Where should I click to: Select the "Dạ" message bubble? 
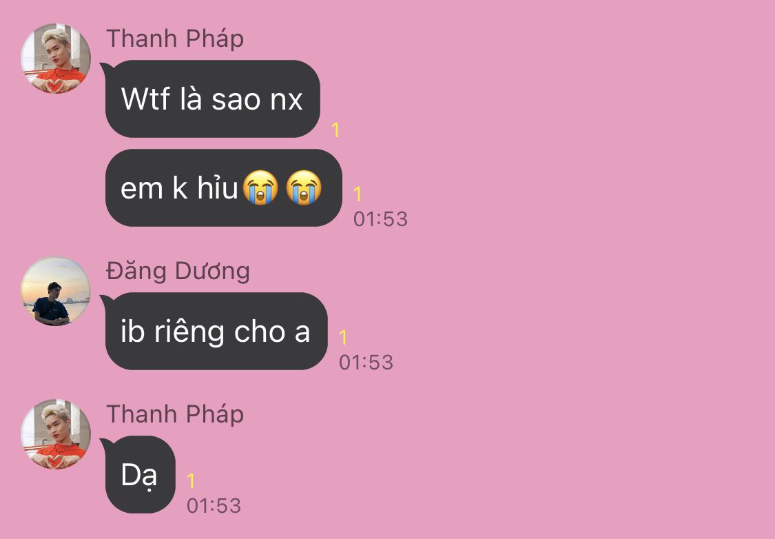coord(141,475)
